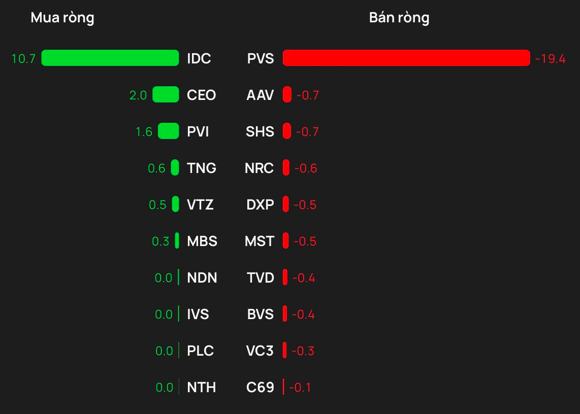This screenshot has width=580, height=414.
Task: Click the 10.7 value beside IDC
Action: pos(24,58)
